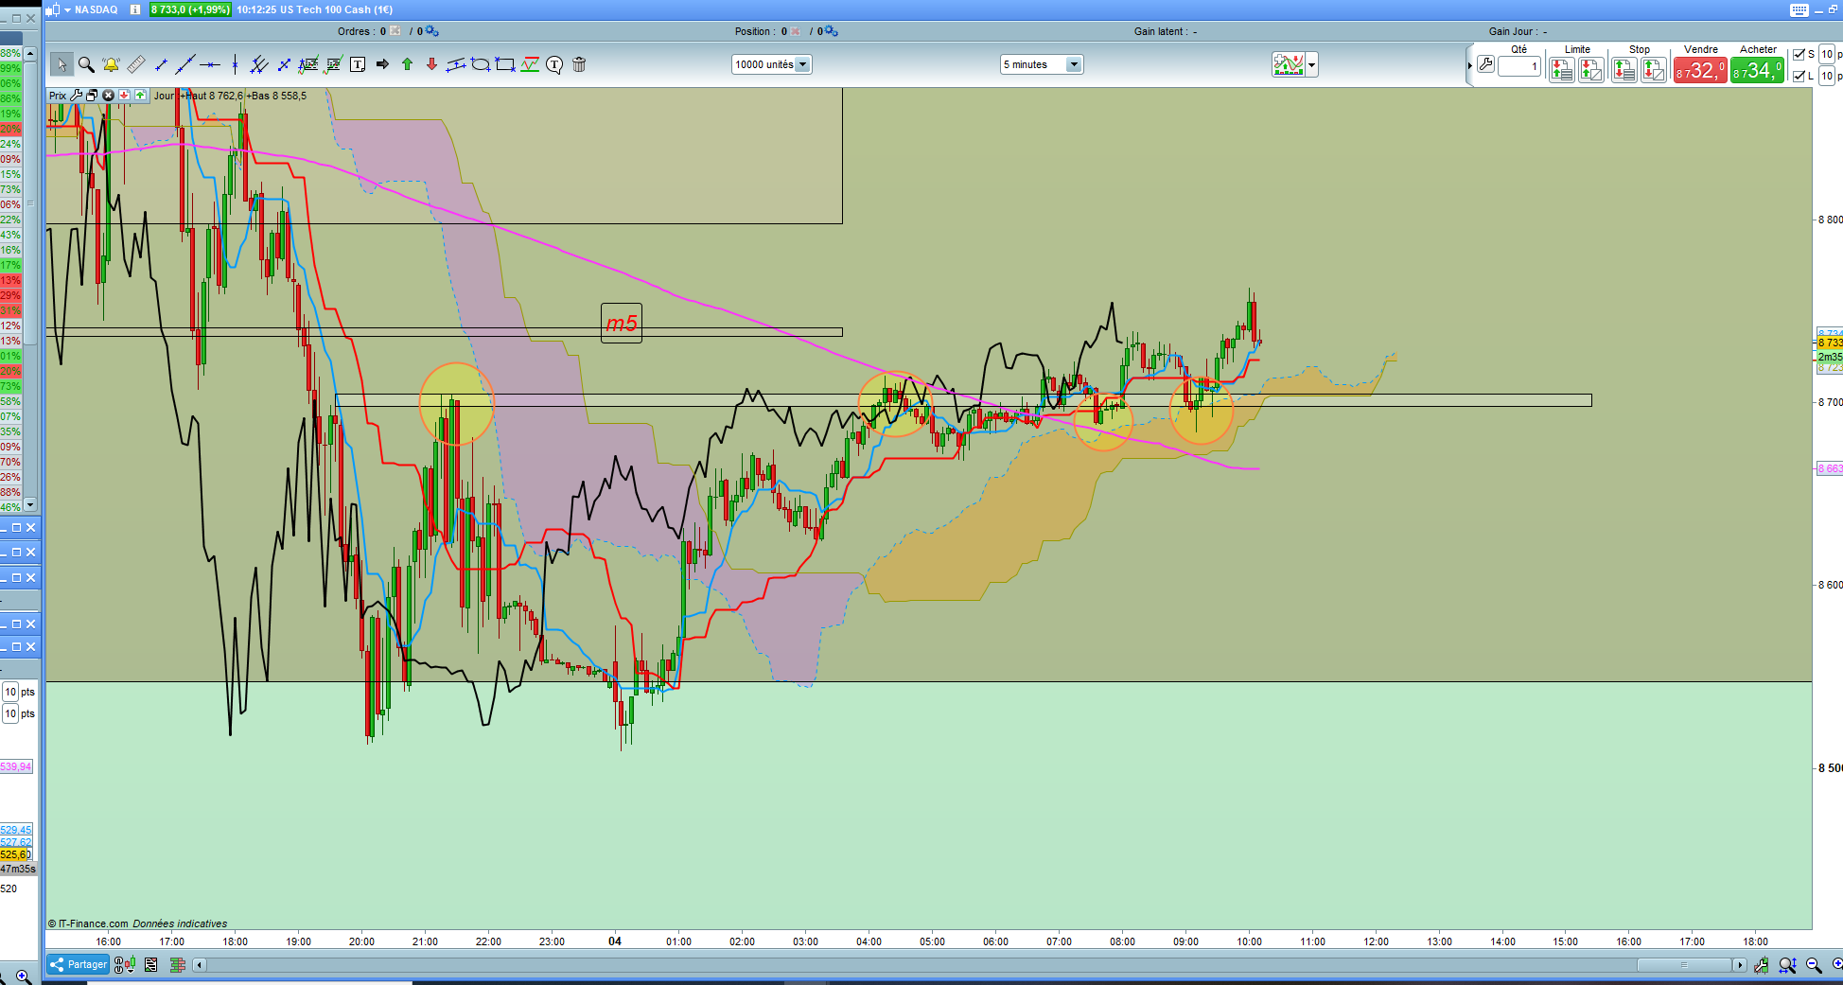This screenshot has height=985, width=1843.
Task: Click the instrument info icon beside NASDAQ
Action: pyautogui.click(x=134, y=9)
